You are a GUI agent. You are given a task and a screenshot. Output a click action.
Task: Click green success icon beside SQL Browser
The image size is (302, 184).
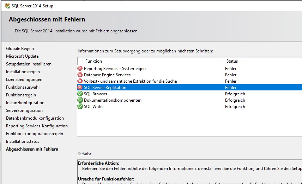coord(80,94)
